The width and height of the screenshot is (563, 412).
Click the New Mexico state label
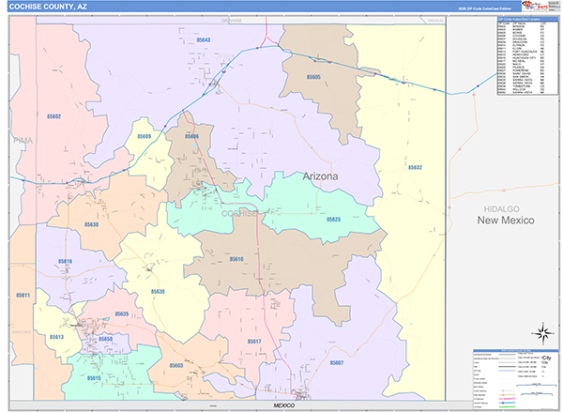(x=505, y=220)
